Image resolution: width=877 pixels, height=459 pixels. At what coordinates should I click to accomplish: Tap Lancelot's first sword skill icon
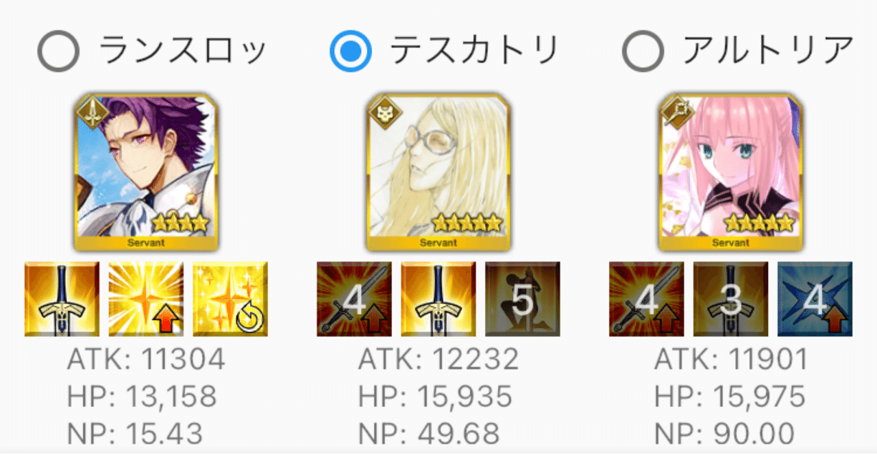62,299
